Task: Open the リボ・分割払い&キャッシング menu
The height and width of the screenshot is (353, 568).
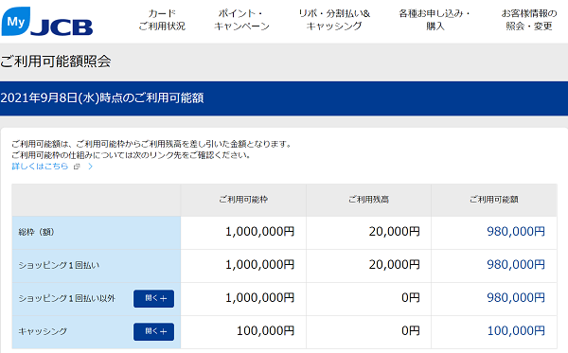Action: [x=334, y=20]
